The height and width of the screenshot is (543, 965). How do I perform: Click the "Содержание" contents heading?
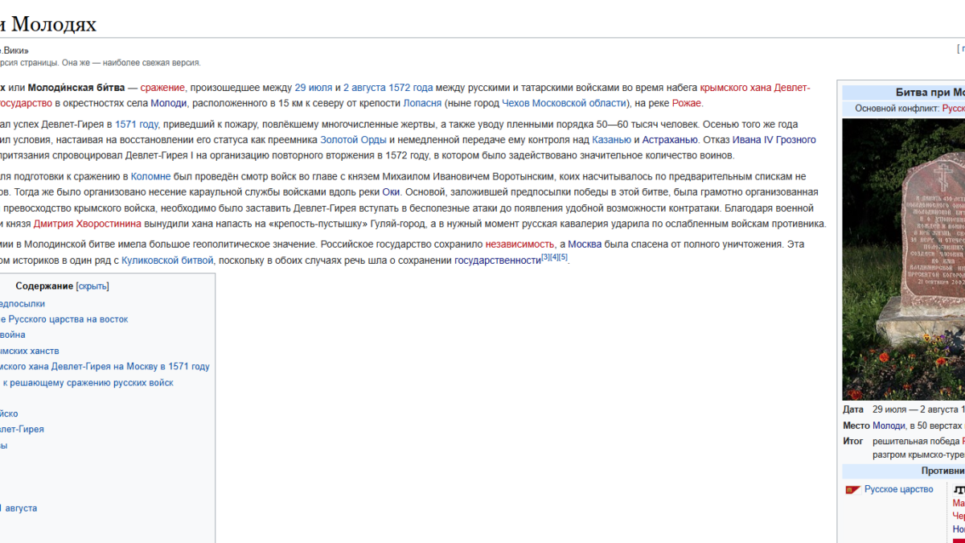44,286
